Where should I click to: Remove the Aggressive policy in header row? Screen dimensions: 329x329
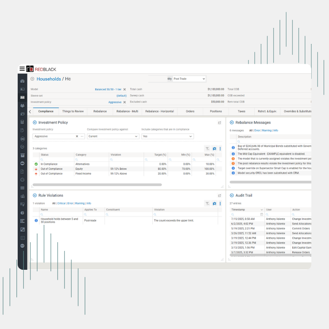(125, 102)
